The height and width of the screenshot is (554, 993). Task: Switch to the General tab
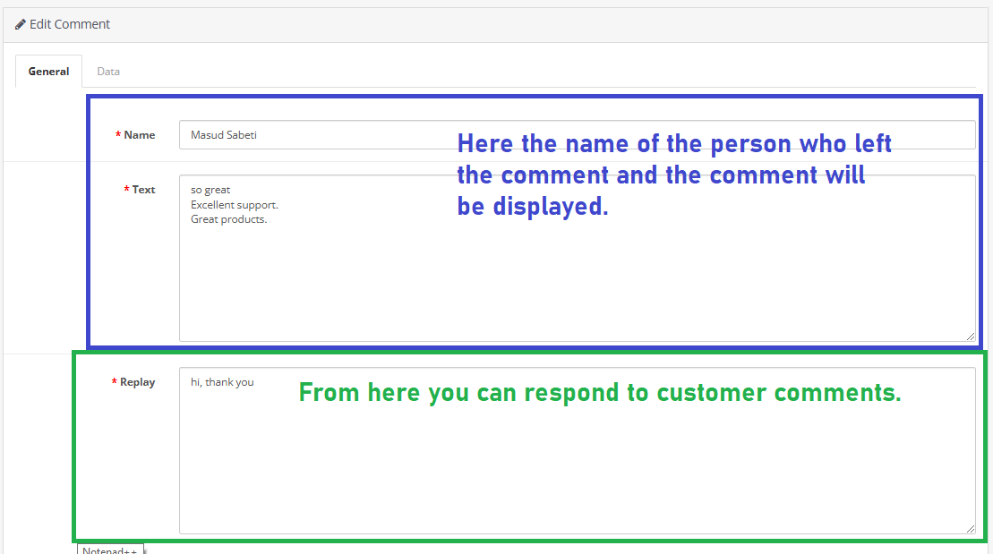[48, 72]
